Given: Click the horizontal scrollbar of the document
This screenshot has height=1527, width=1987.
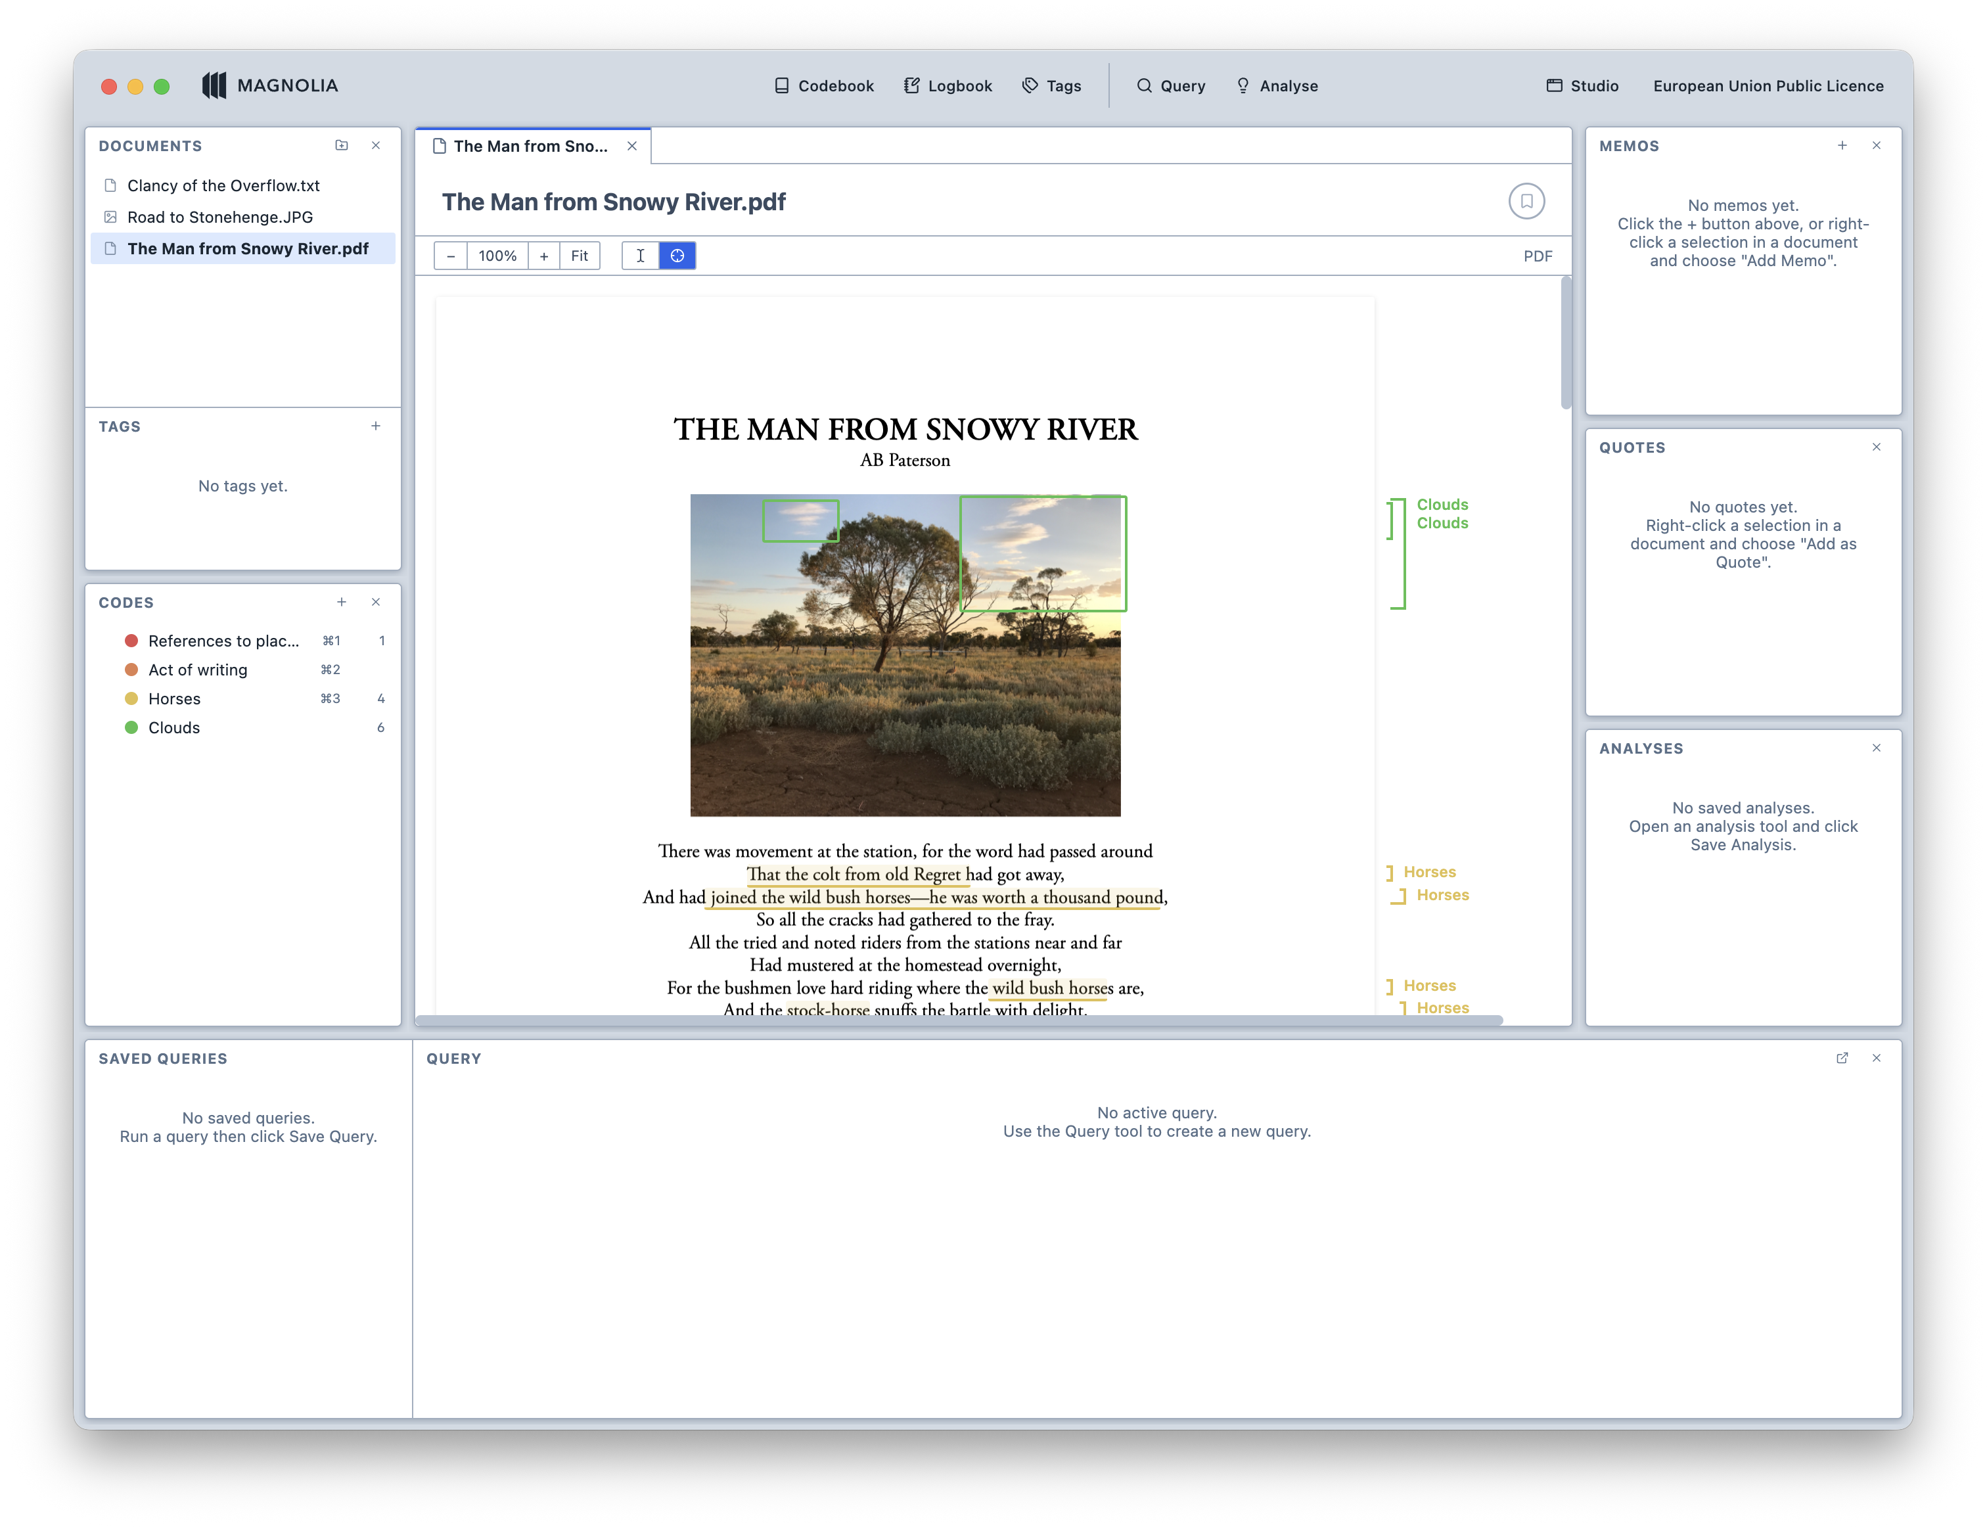Looking at the screenshot, I should click(x=959, y=1020).
